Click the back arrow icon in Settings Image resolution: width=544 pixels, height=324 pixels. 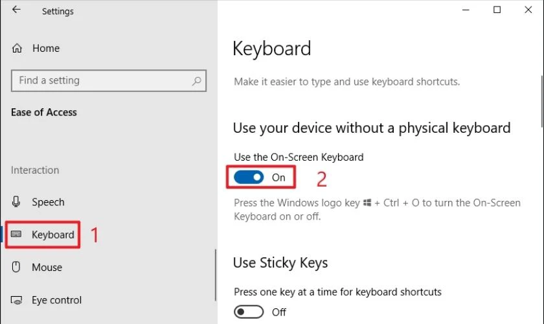point(16,10)
